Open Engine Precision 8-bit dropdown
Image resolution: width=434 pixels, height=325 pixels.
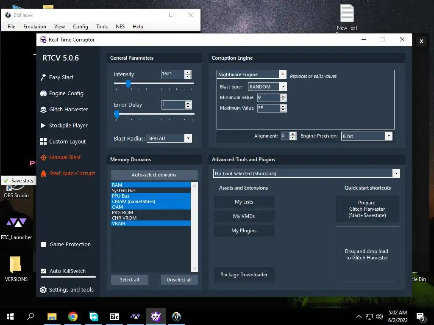click(x=389, y=136)
